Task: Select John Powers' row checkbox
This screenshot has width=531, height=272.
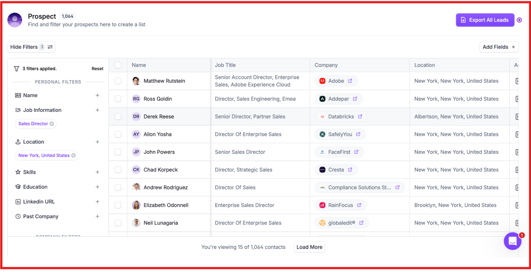Action: click(x=118, y=152)
